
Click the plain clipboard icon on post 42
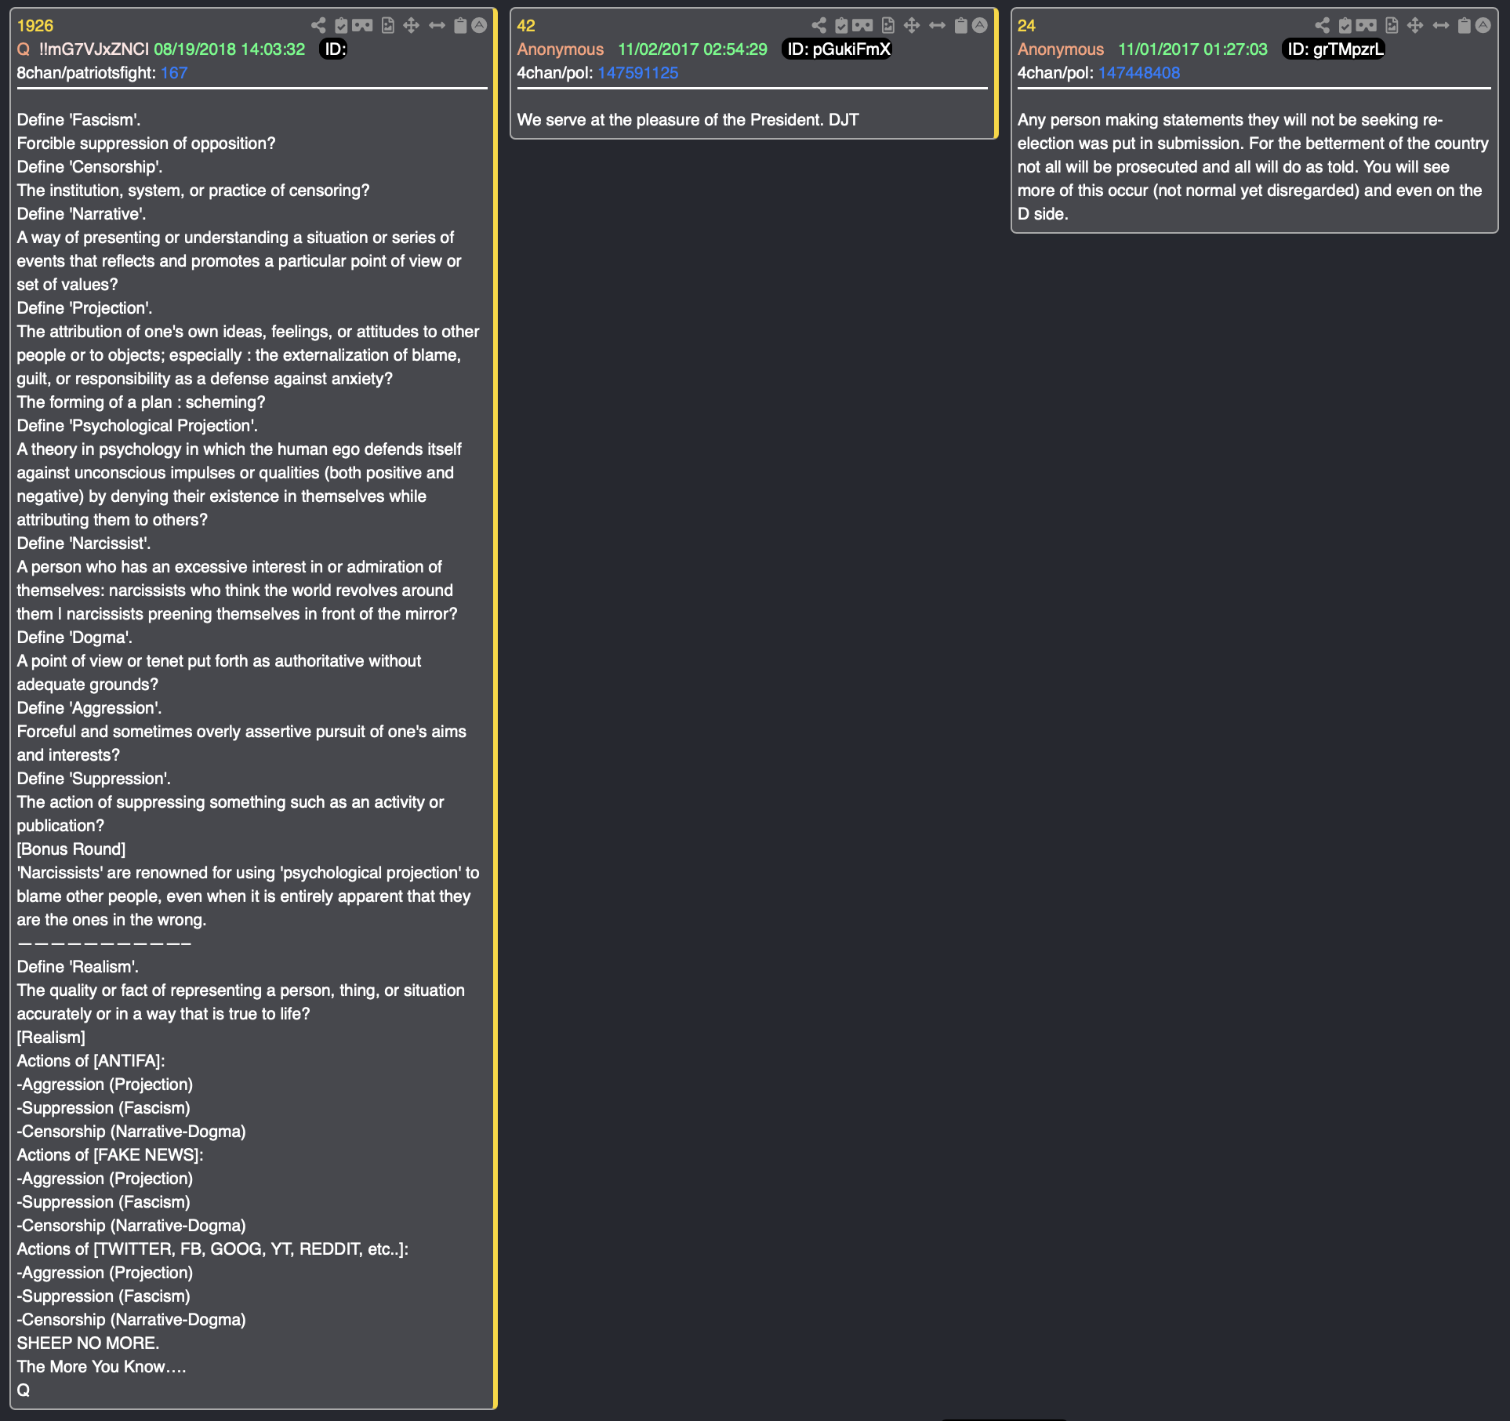pos(960,26)
